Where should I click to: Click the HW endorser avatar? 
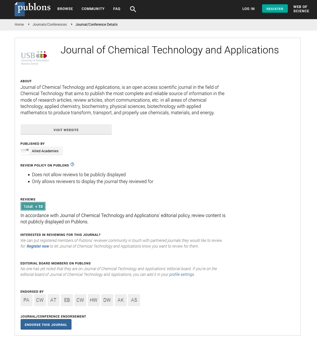[x=94, y=300]
